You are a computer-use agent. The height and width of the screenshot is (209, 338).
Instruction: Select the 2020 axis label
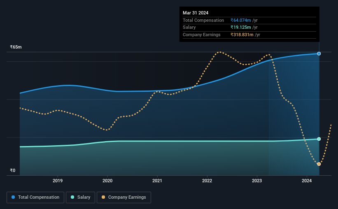(x=107, y=181)
